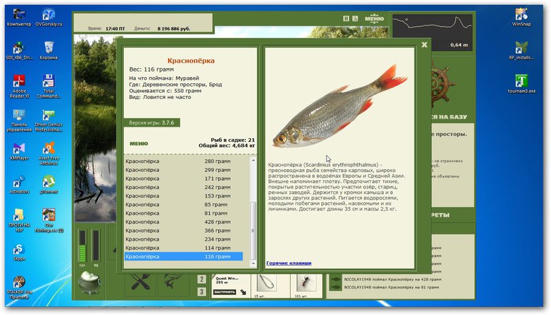Select Краснопёрка 428 грамм row

coord(183,221)
